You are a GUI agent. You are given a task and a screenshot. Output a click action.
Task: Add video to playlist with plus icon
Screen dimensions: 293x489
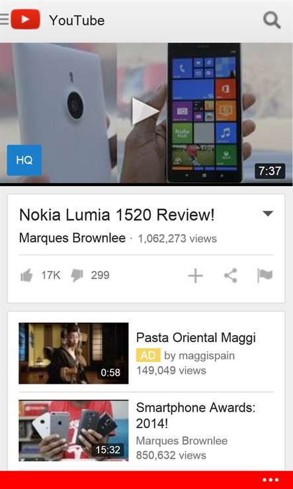click(x=196, y=276)
